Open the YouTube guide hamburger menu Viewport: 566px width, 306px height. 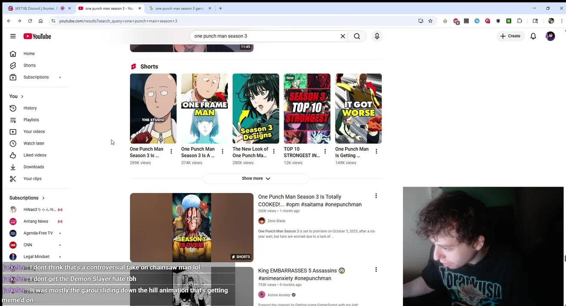[13, 36]
